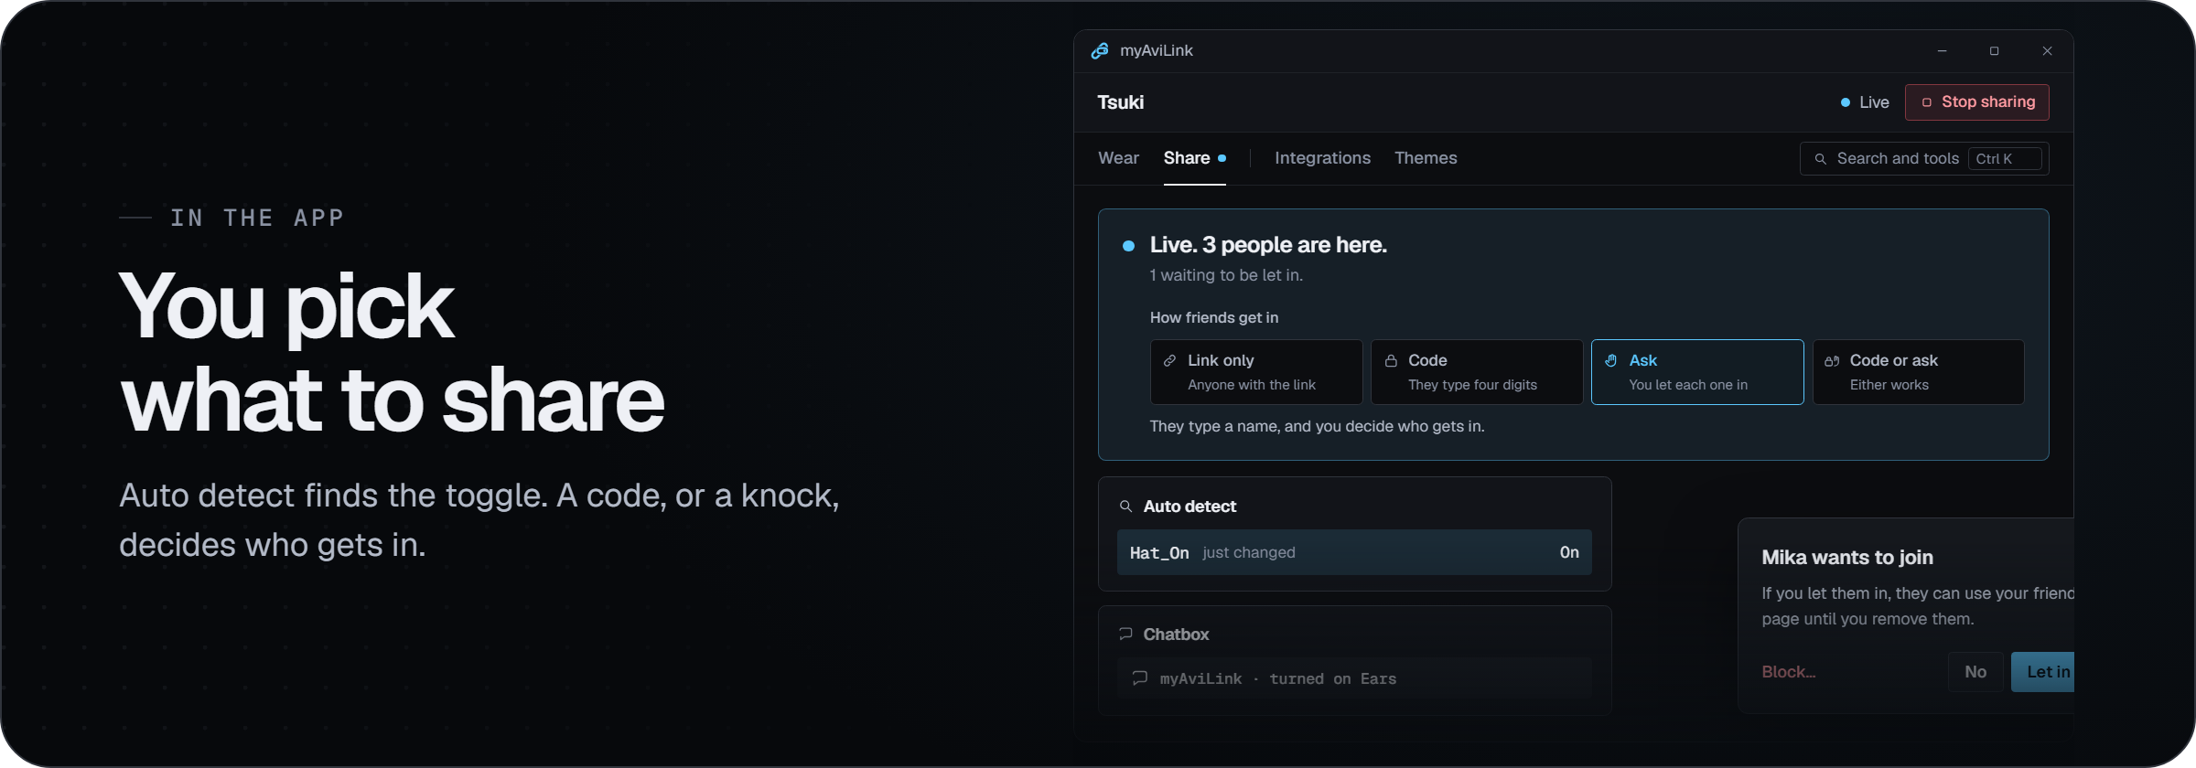The image size is (2196, 768).
Task: Choose Link only access option
Action: pos(1256,372)
